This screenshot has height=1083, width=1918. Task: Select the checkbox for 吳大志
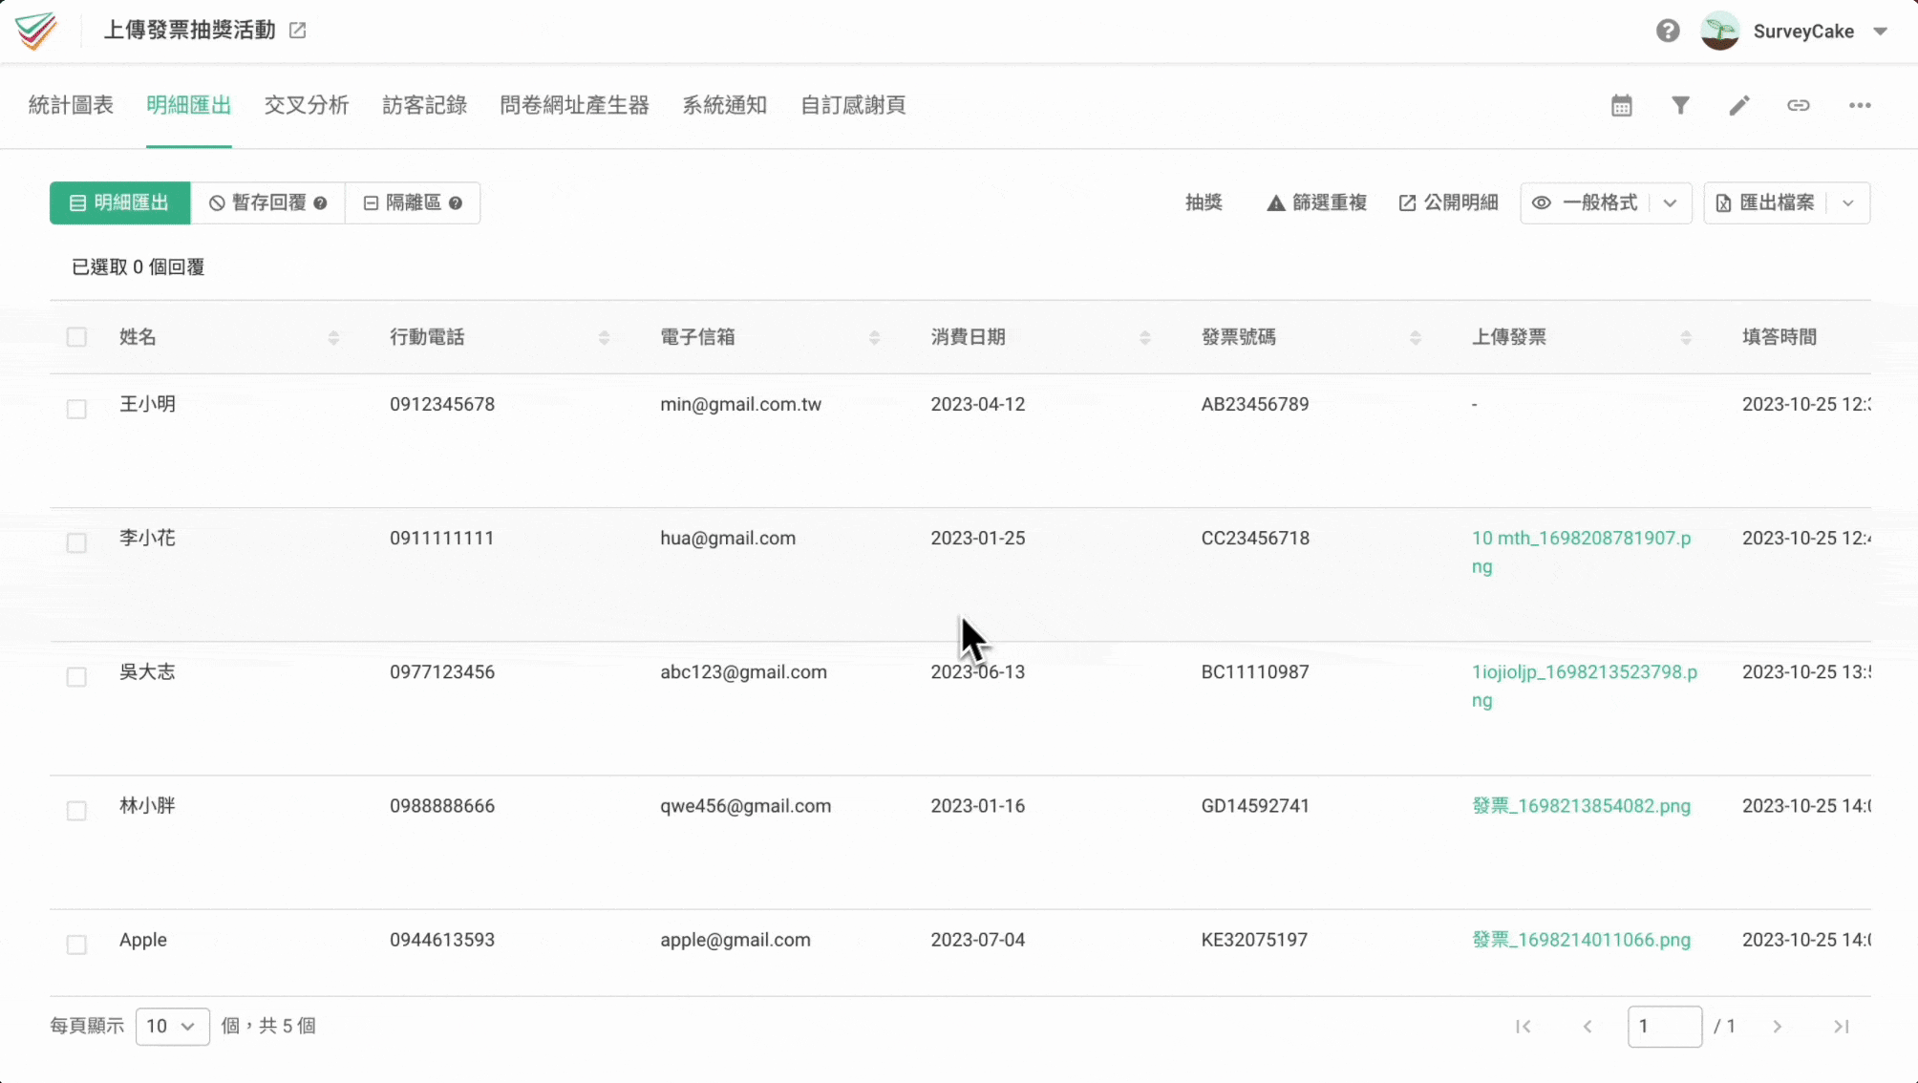point(76,676)
